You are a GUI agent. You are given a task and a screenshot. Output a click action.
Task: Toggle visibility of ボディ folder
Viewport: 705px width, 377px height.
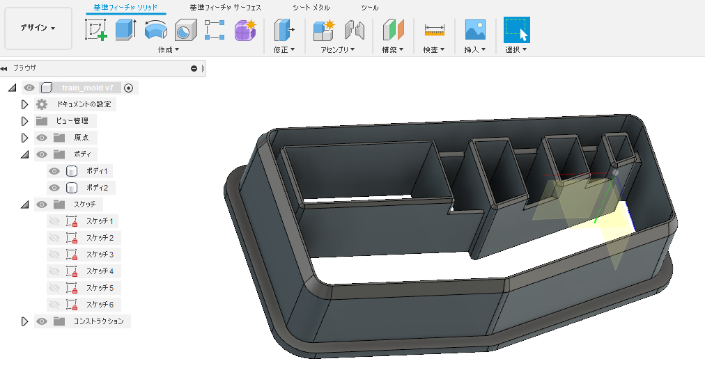point(42,154)
